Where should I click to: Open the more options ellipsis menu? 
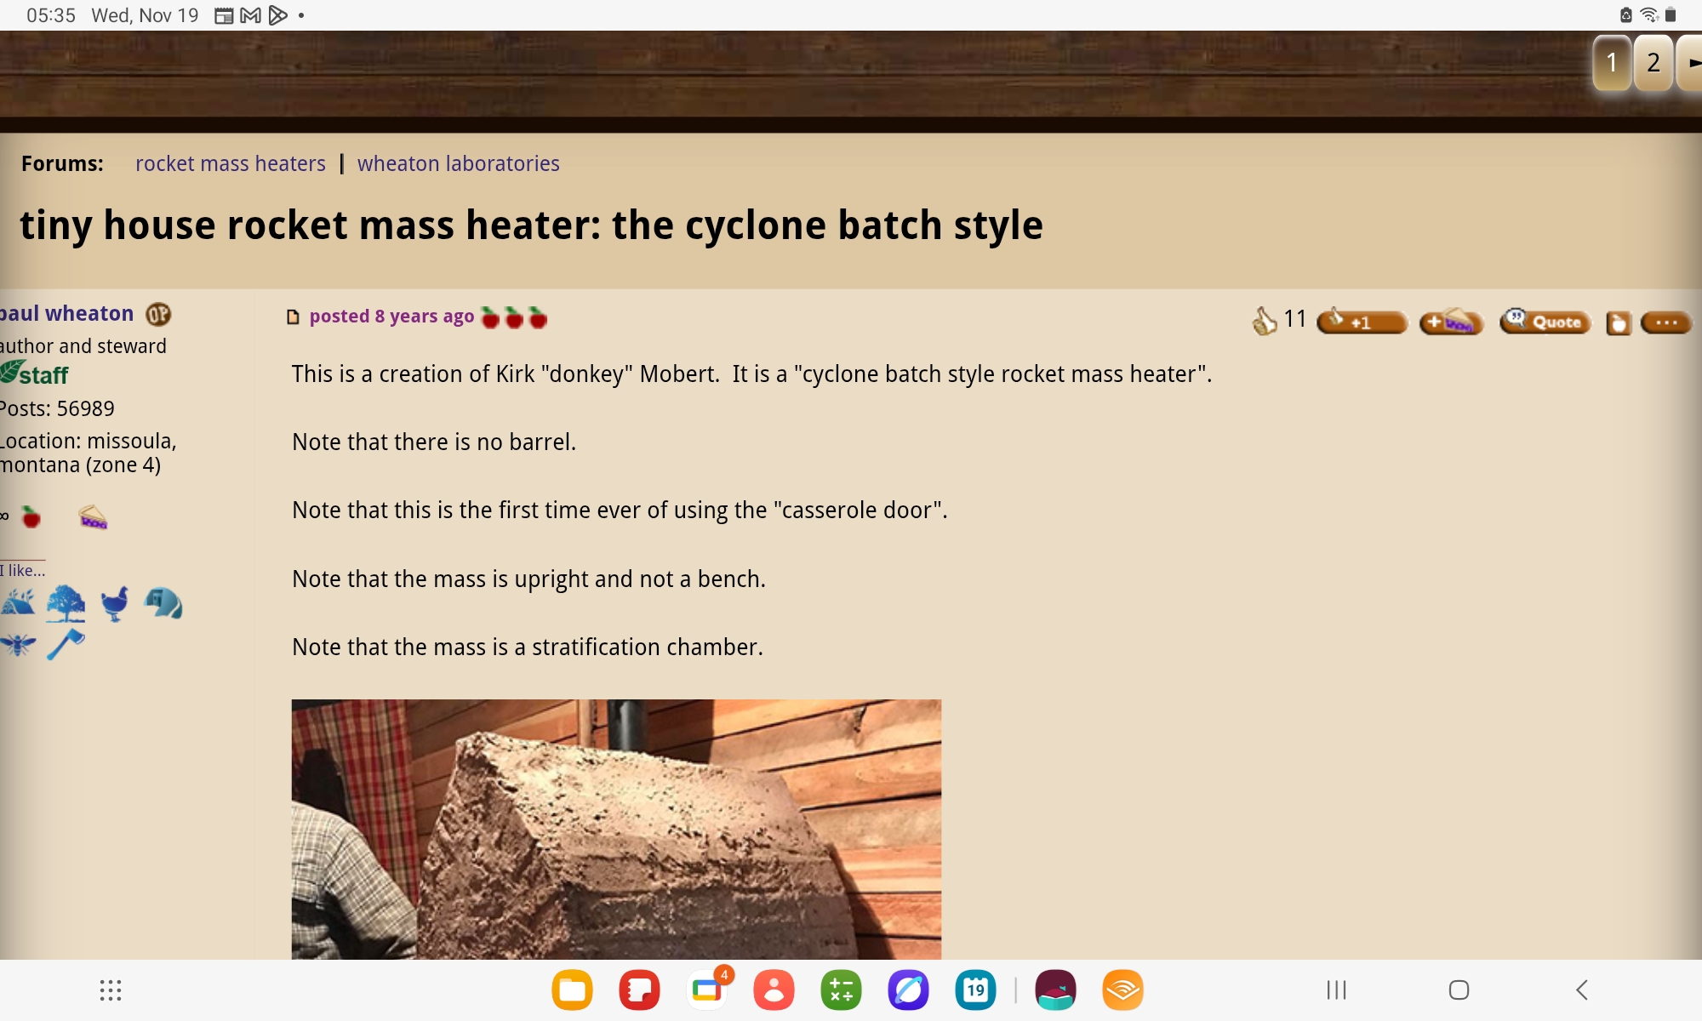[x=1665, y=322]
